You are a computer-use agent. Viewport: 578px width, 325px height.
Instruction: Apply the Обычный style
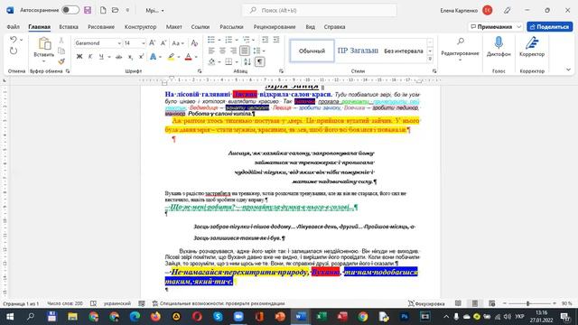pyautogui.click(x=312, y=51)
